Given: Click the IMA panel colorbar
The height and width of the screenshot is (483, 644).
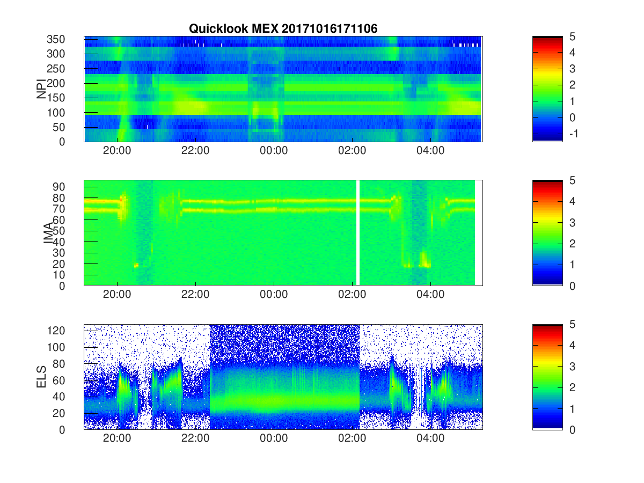Looking at the screenshot, I should click(x=547, y=233).
